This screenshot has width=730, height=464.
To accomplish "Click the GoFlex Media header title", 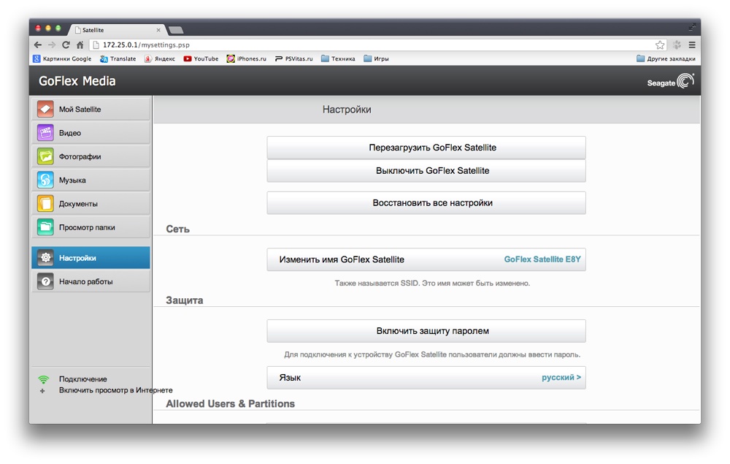I will click(x=77, y=81).
